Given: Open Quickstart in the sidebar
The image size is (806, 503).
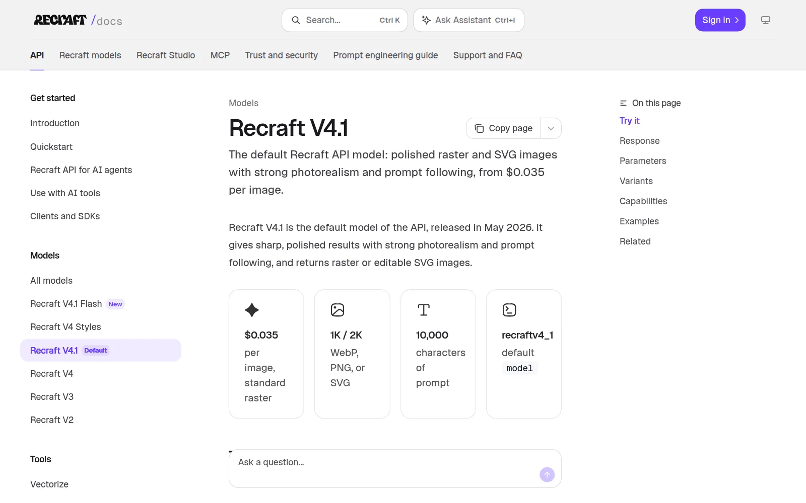Looking at the screenshot, I should (51, 147).
